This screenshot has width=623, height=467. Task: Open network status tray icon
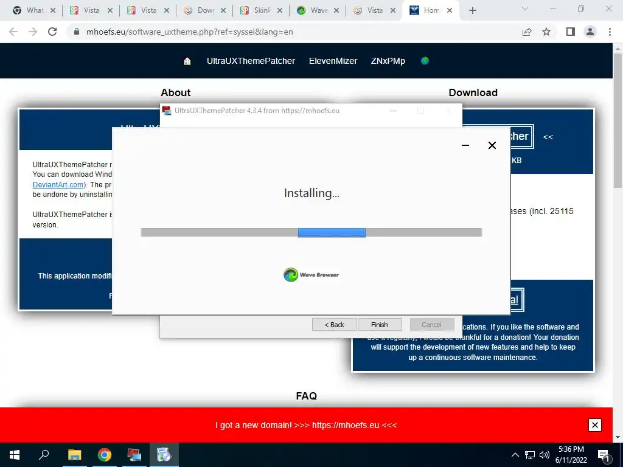pyautogui.click(x=530, y=455)
